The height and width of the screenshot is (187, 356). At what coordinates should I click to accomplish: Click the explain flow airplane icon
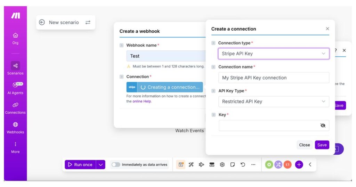(x=201, y=164)
